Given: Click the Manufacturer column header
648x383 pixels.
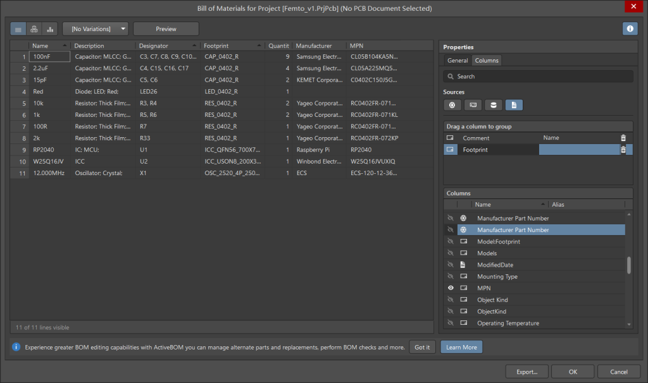Looking at the screenshot, I should 319,46.
